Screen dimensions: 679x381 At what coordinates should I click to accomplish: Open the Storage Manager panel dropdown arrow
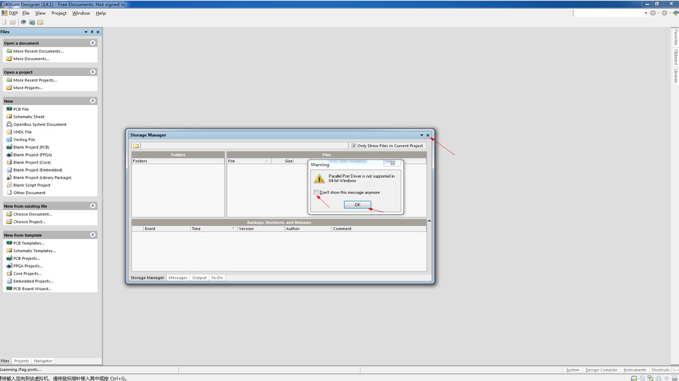tap(421, 135)
